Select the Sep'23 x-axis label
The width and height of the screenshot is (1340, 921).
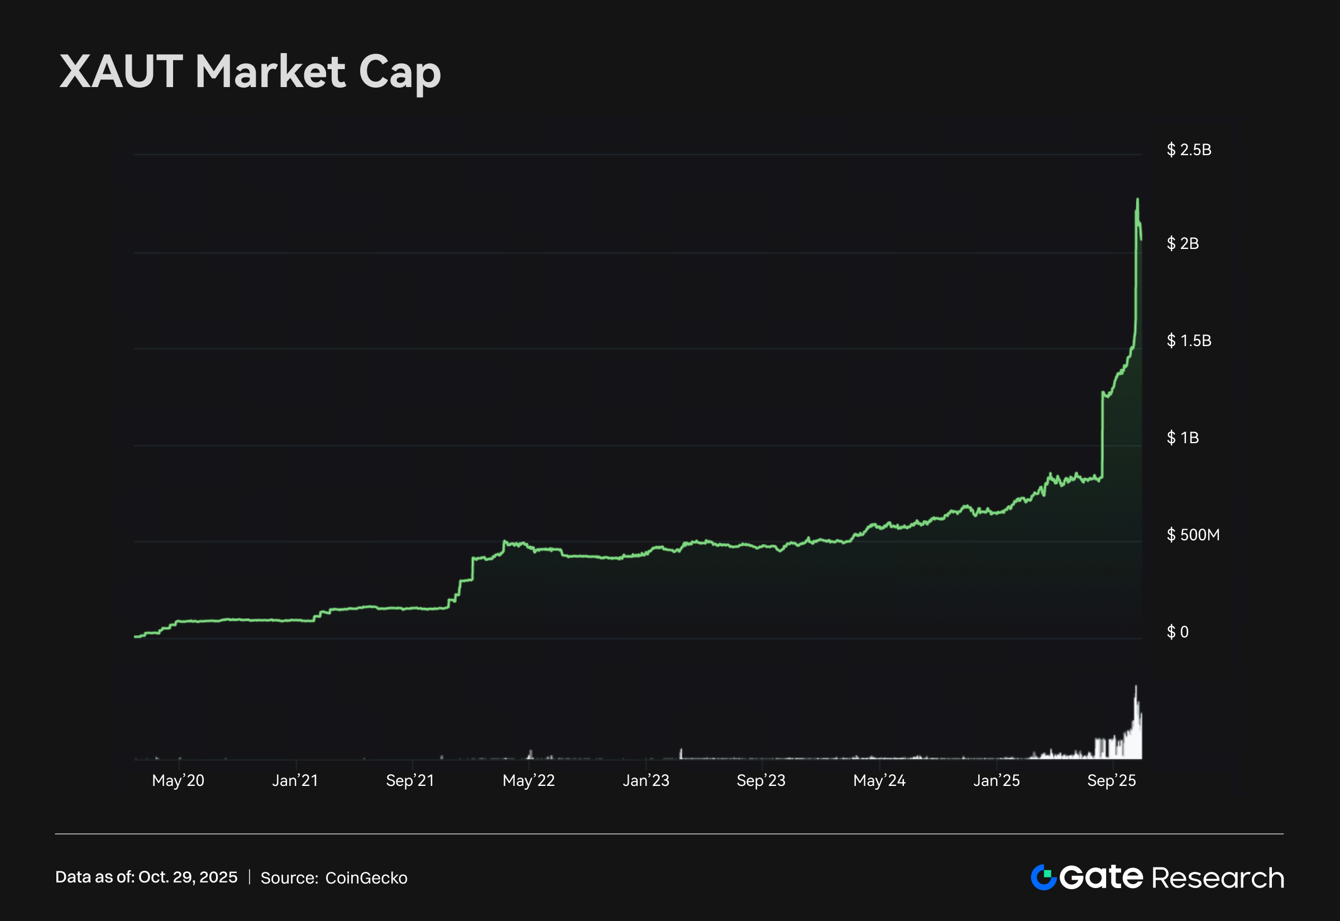(x=760, y=781)
